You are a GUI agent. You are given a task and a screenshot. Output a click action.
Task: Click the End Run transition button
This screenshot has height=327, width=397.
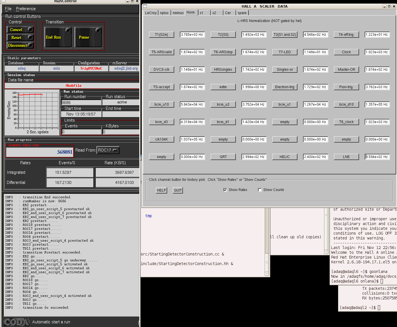[58, 37]
